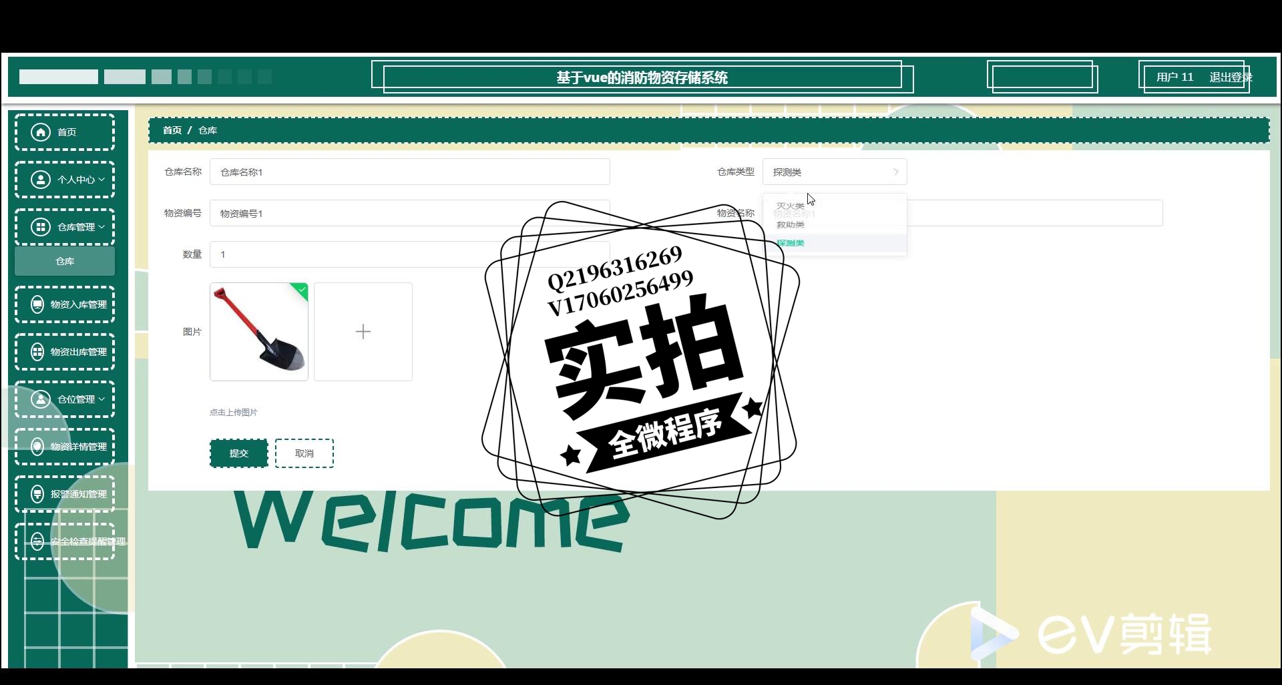
Task: Click the 仓库 breadcrumb item
Action: coord(208,130)
